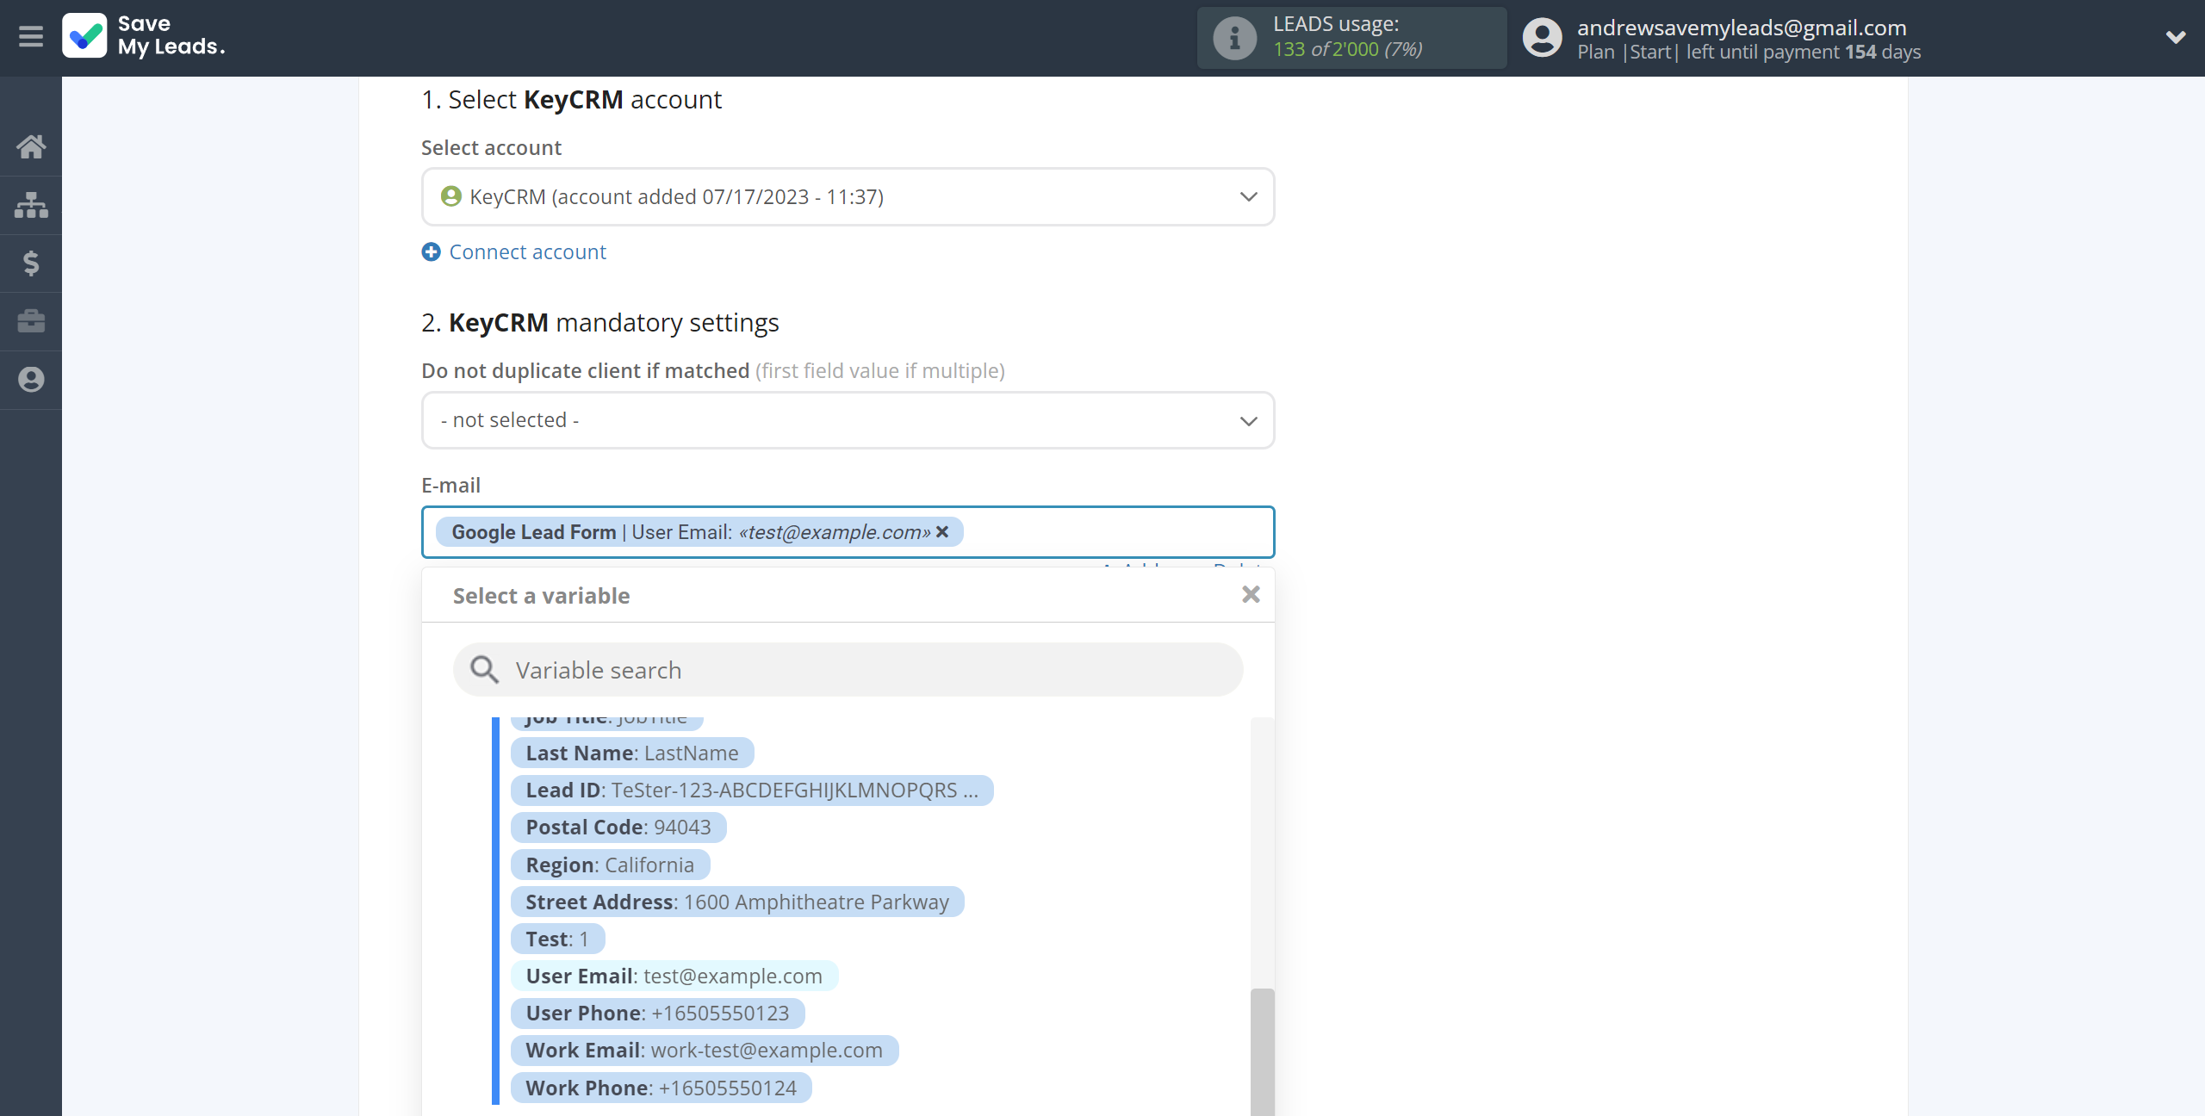Open the connections sitemap icon in the sidebar
The width and height of the screenshot is (2205, 1116).
31,205
